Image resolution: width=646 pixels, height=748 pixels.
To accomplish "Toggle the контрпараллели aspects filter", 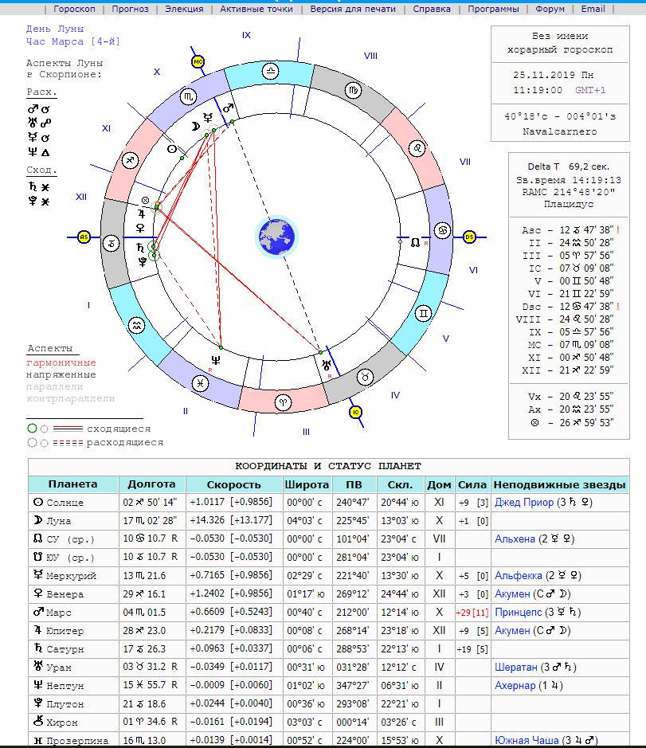I will [x=71, y=398].
